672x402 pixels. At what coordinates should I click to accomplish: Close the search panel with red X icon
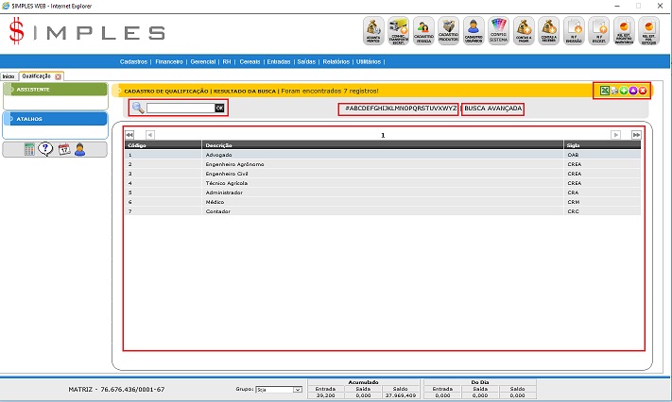click(x=643, y=91)
